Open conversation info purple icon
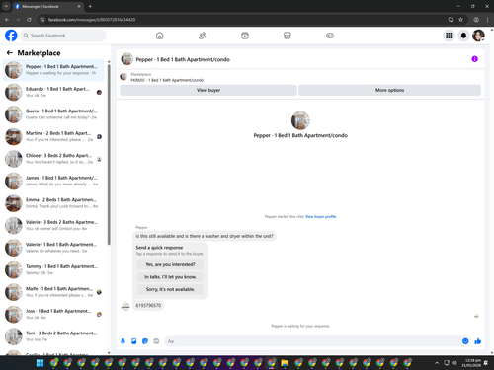Image resolution: width=494 pixels, height=370 pixels. click(474, 59)
